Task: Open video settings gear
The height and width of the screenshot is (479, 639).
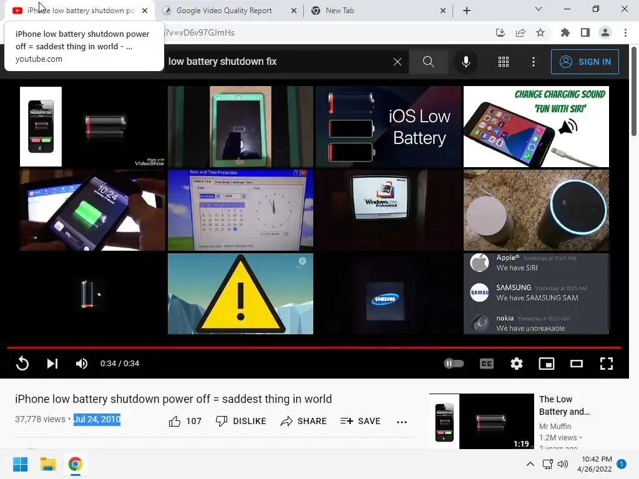Action: click(x=516, y=364)
